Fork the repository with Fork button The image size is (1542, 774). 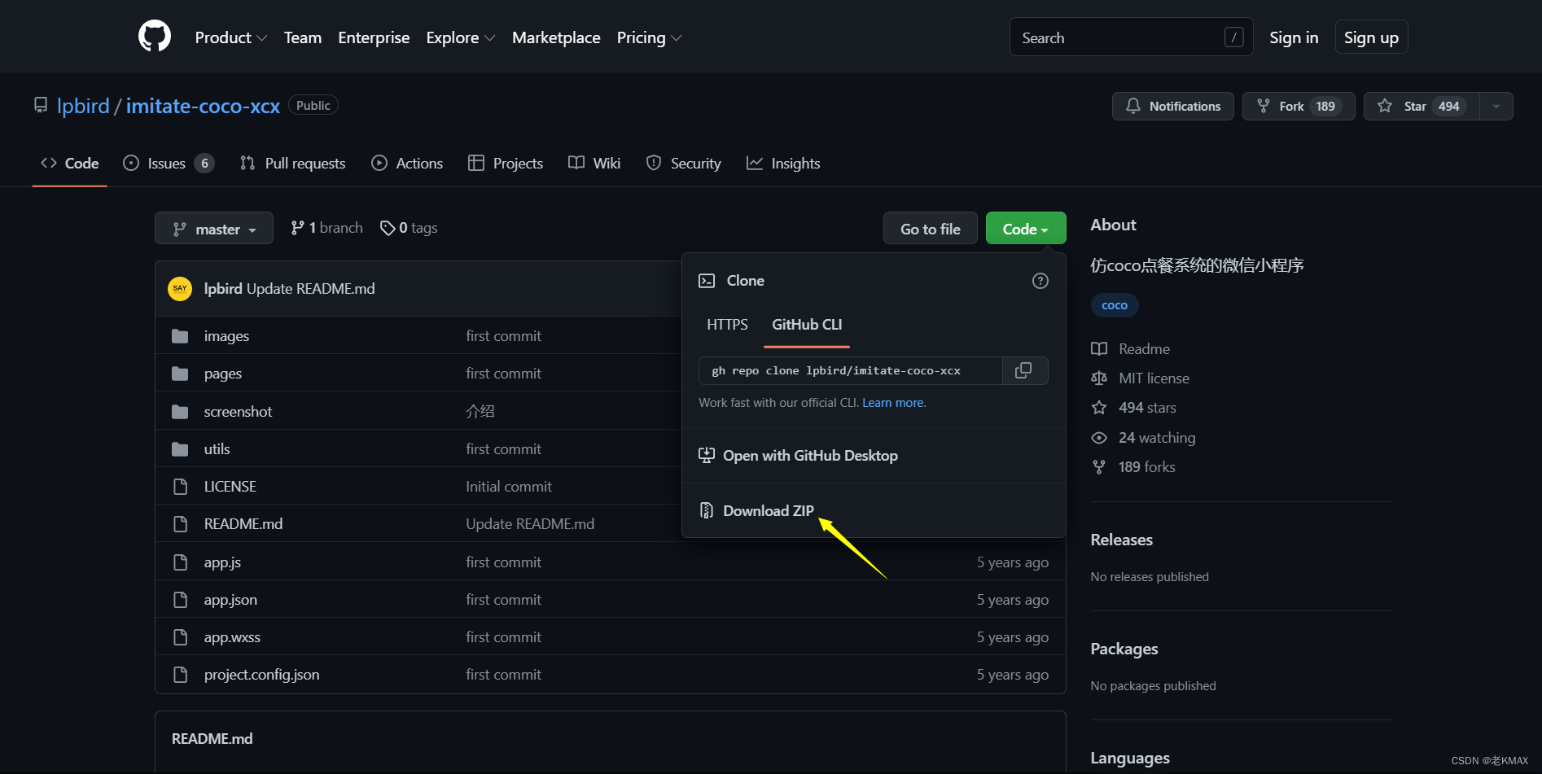tap(1299, 107)
